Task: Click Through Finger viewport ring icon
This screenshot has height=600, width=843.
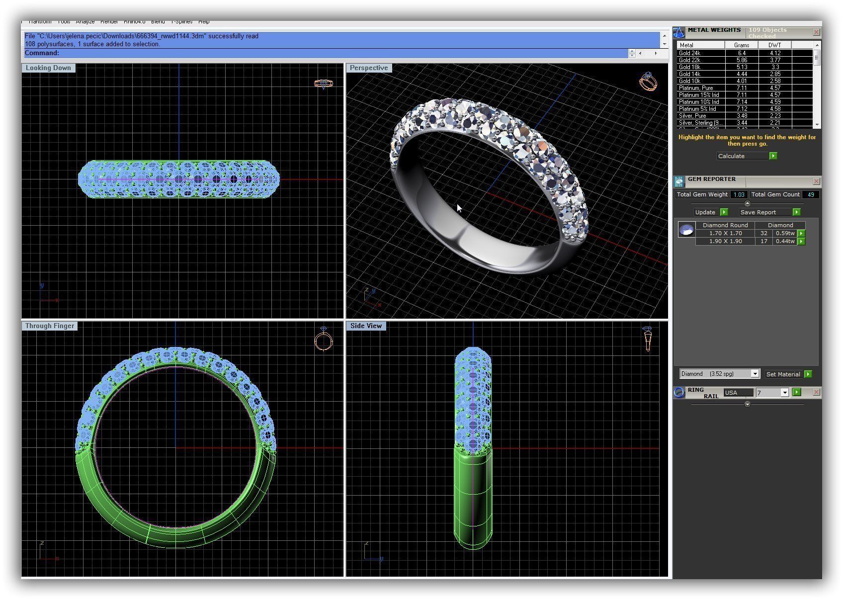Action: click(323, 340)
